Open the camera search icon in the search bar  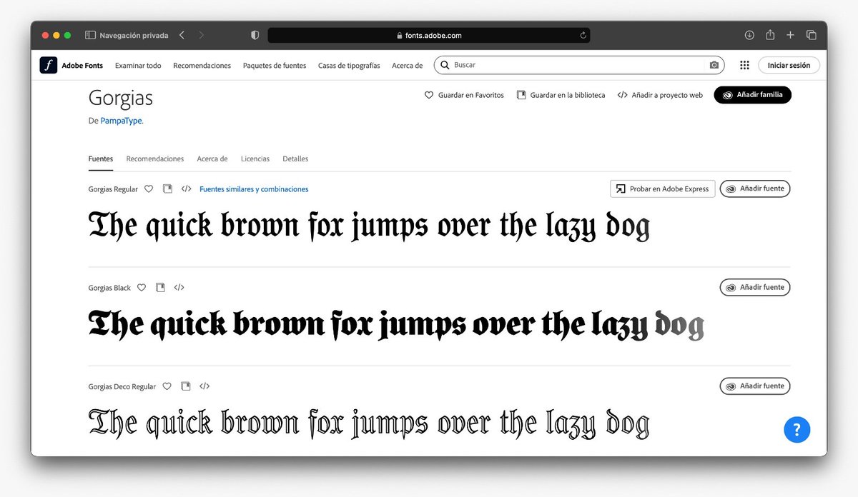pyautogui.click(x=714, y=65)
